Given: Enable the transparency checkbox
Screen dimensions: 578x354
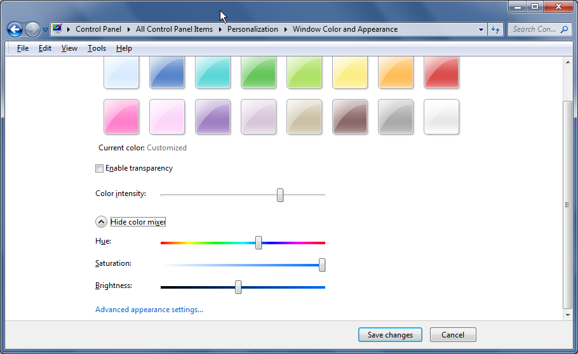Looking at the screenshot, I should (x=99, y=168).
